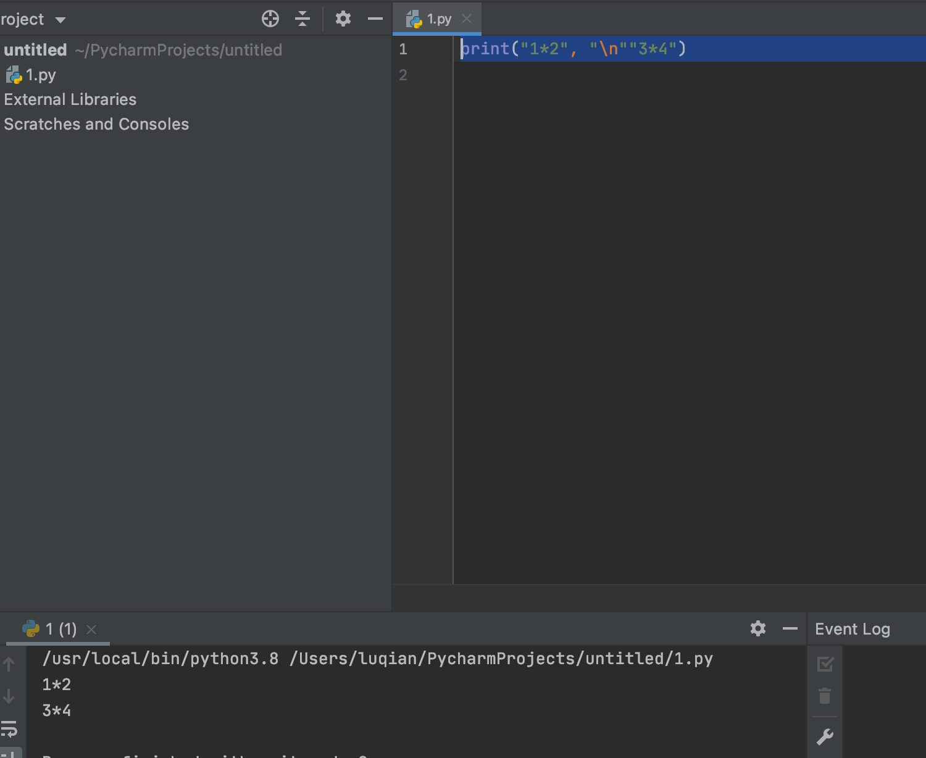
Task: Toggle soft-wrap in the run console
Action: (9, 729)
